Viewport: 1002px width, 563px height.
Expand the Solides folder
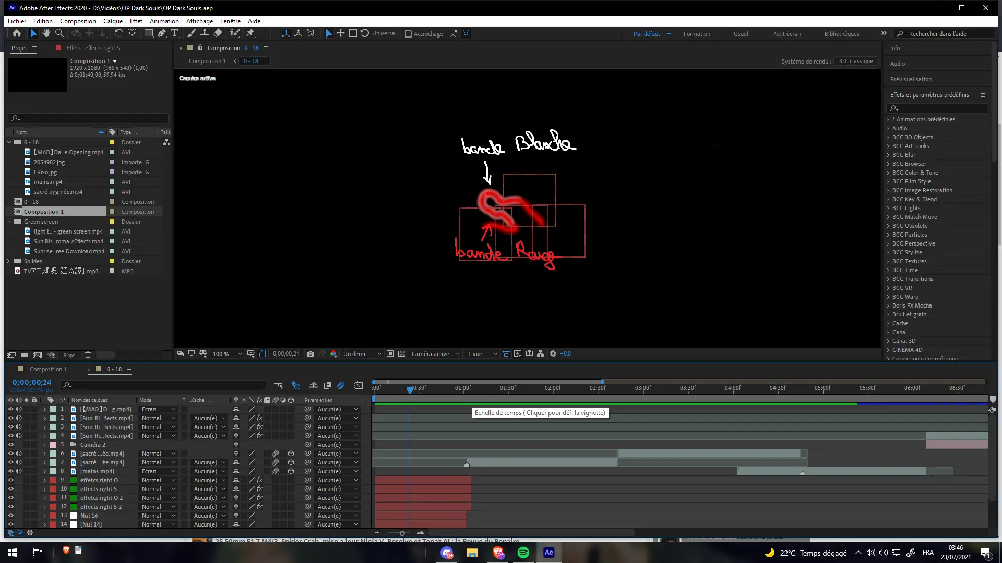[x=8, y=261]
